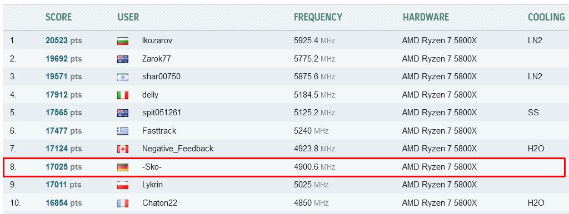The image size is (569, 214).
Task: Click the Bulgarian flag icon beside lkozarov
Action: (123, 41)
